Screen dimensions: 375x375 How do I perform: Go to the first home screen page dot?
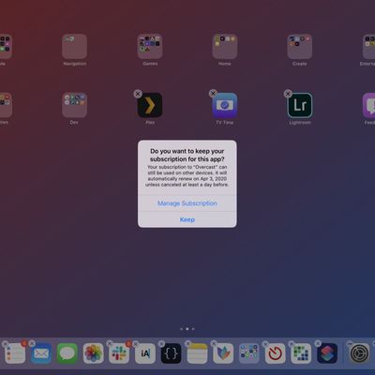point(181,329)
